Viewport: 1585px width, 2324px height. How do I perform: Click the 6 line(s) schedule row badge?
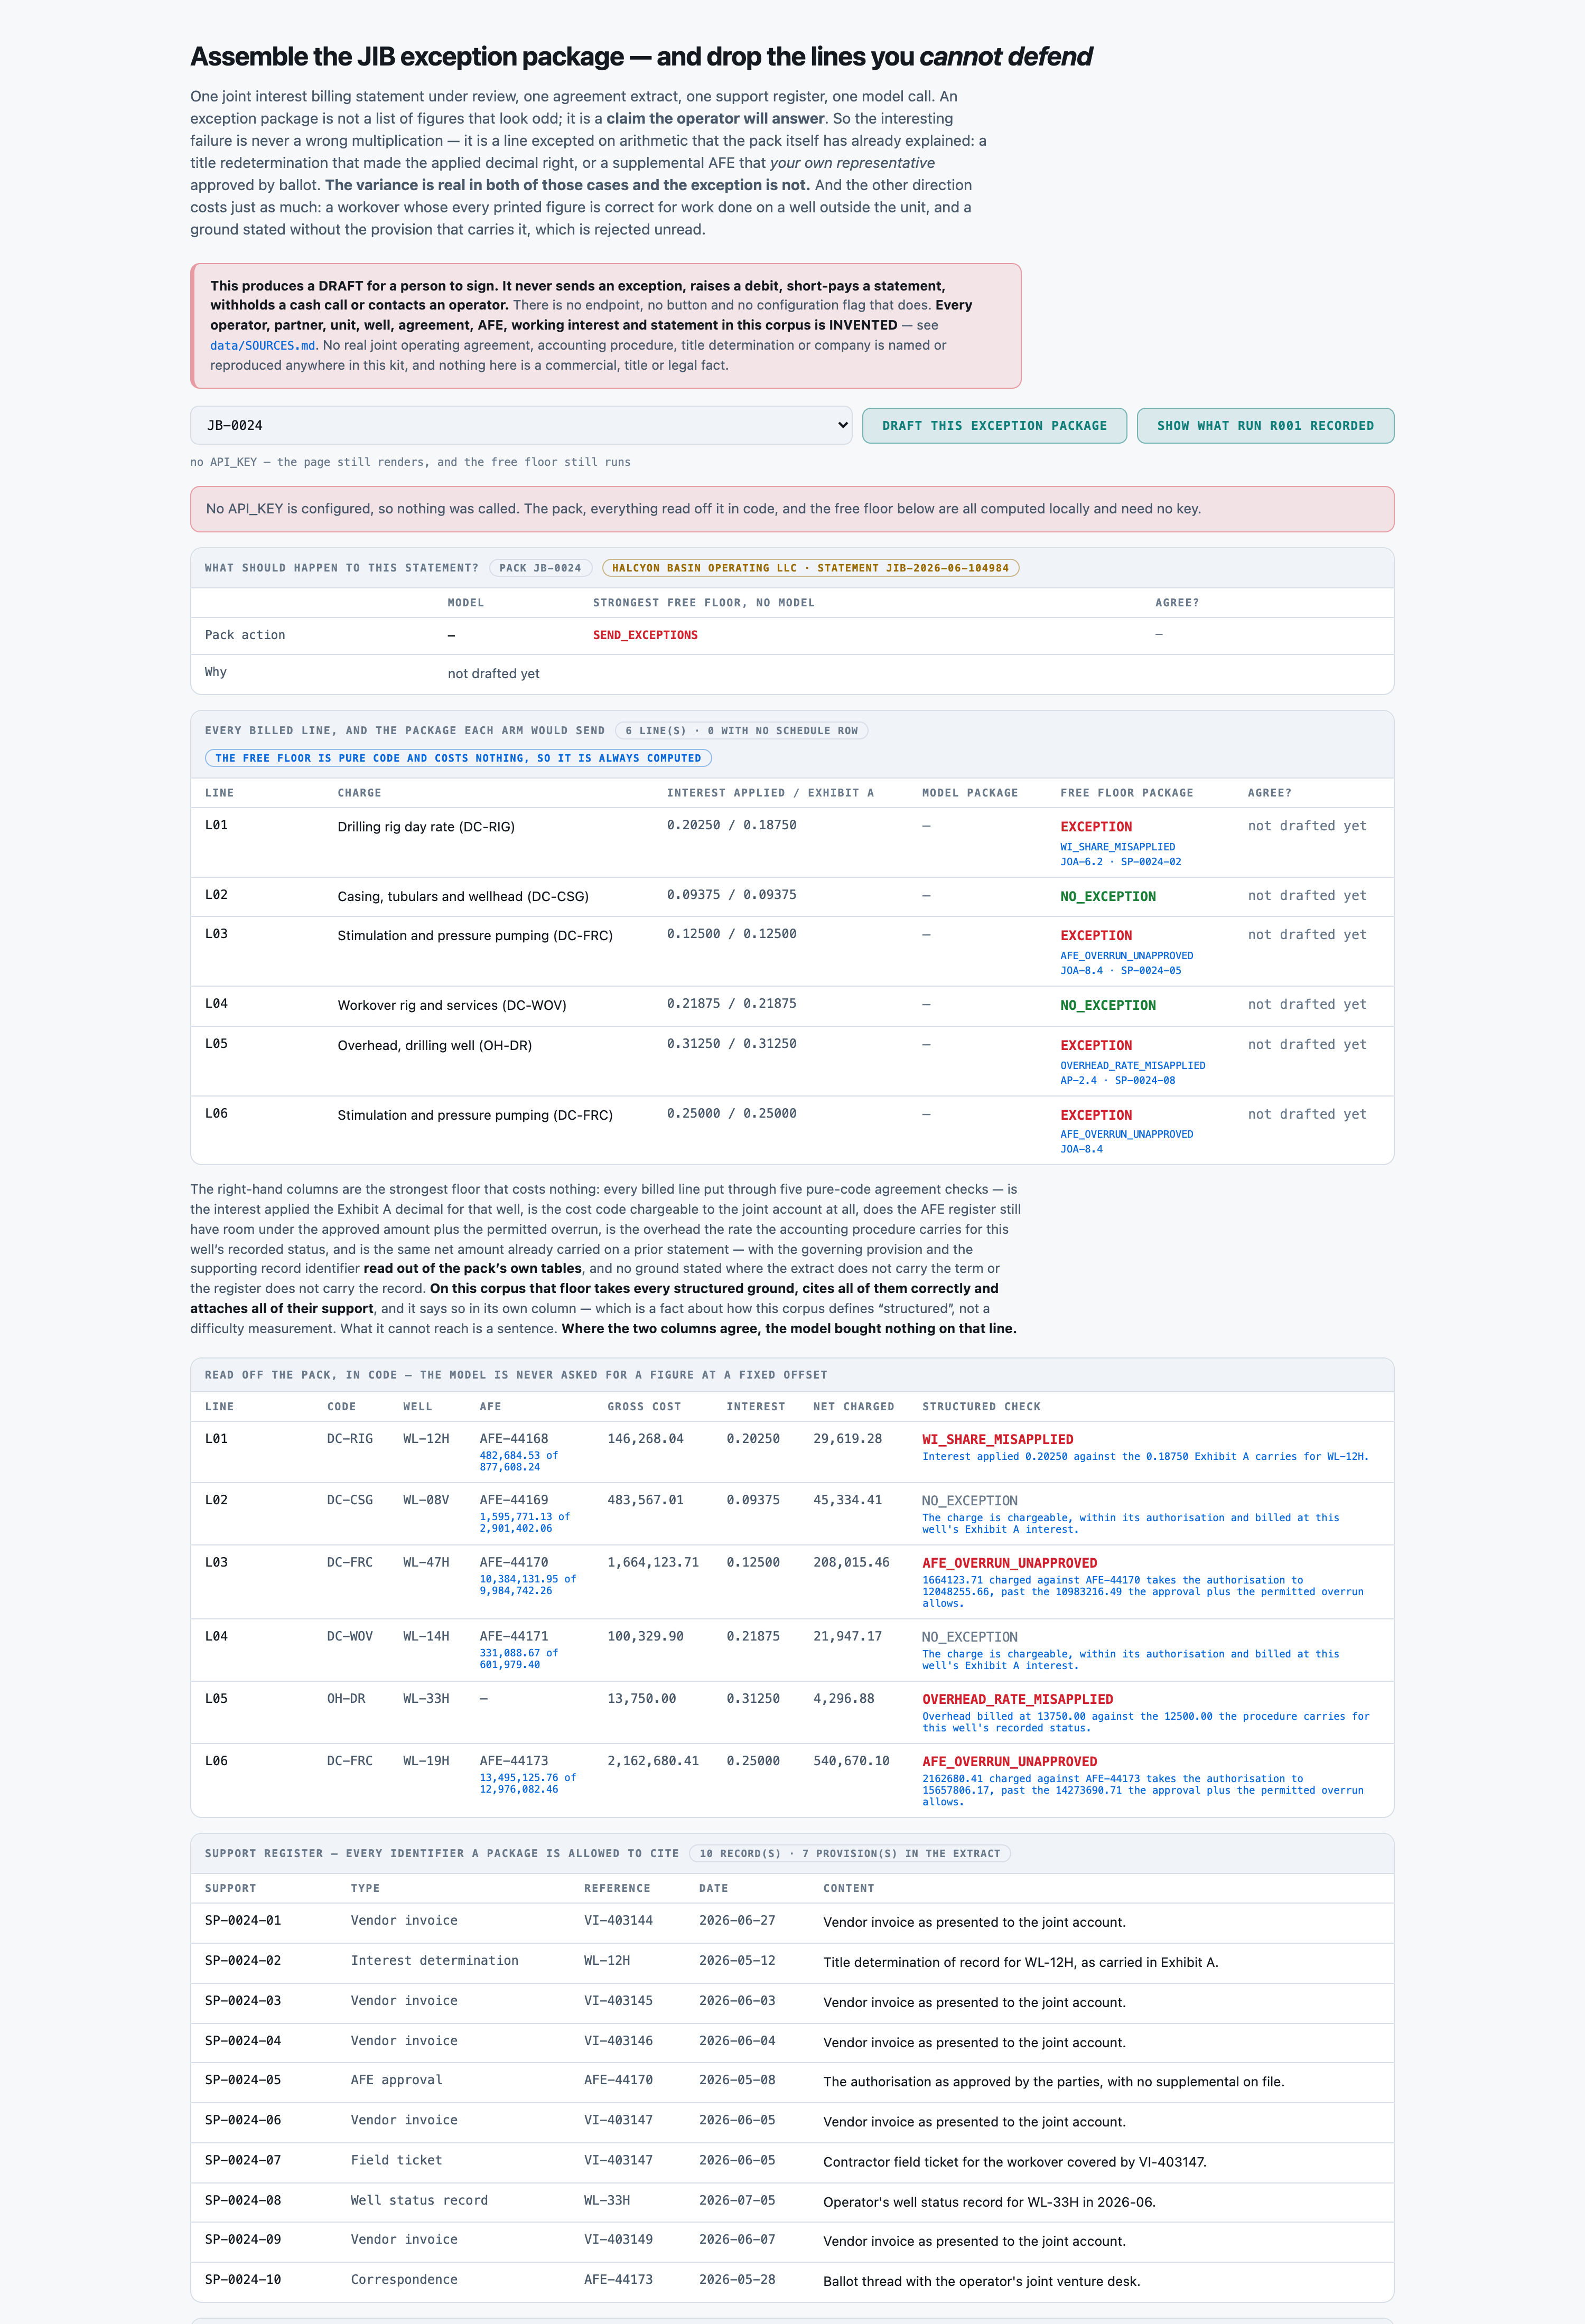742,731
